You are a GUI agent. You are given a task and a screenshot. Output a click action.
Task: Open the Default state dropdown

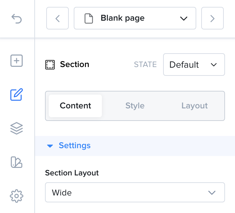pyautogui.click(x=194, y=65)
